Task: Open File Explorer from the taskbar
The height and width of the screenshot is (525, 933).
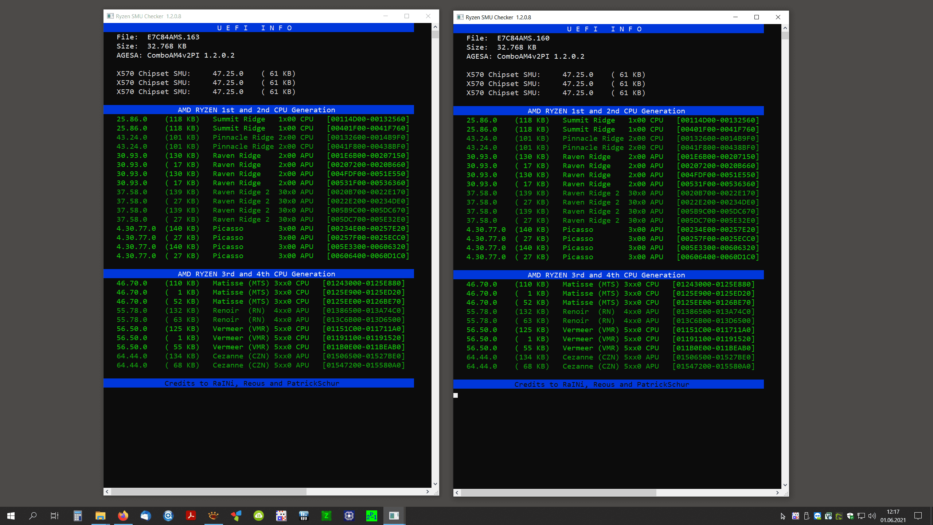Action: [x=100, y=516]
